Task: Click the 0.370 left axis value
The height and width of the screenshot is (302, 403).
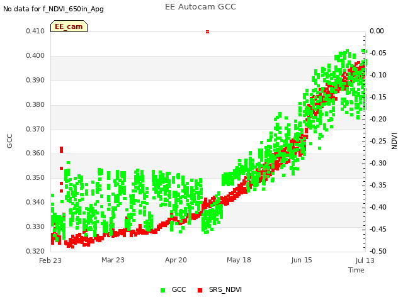Action: pos(35,129)
